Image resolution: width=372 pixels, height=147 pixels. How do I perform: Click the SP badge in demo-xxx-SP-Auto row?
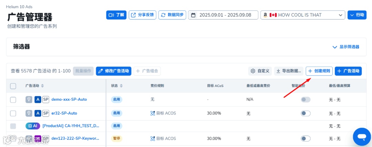point(46,100)
